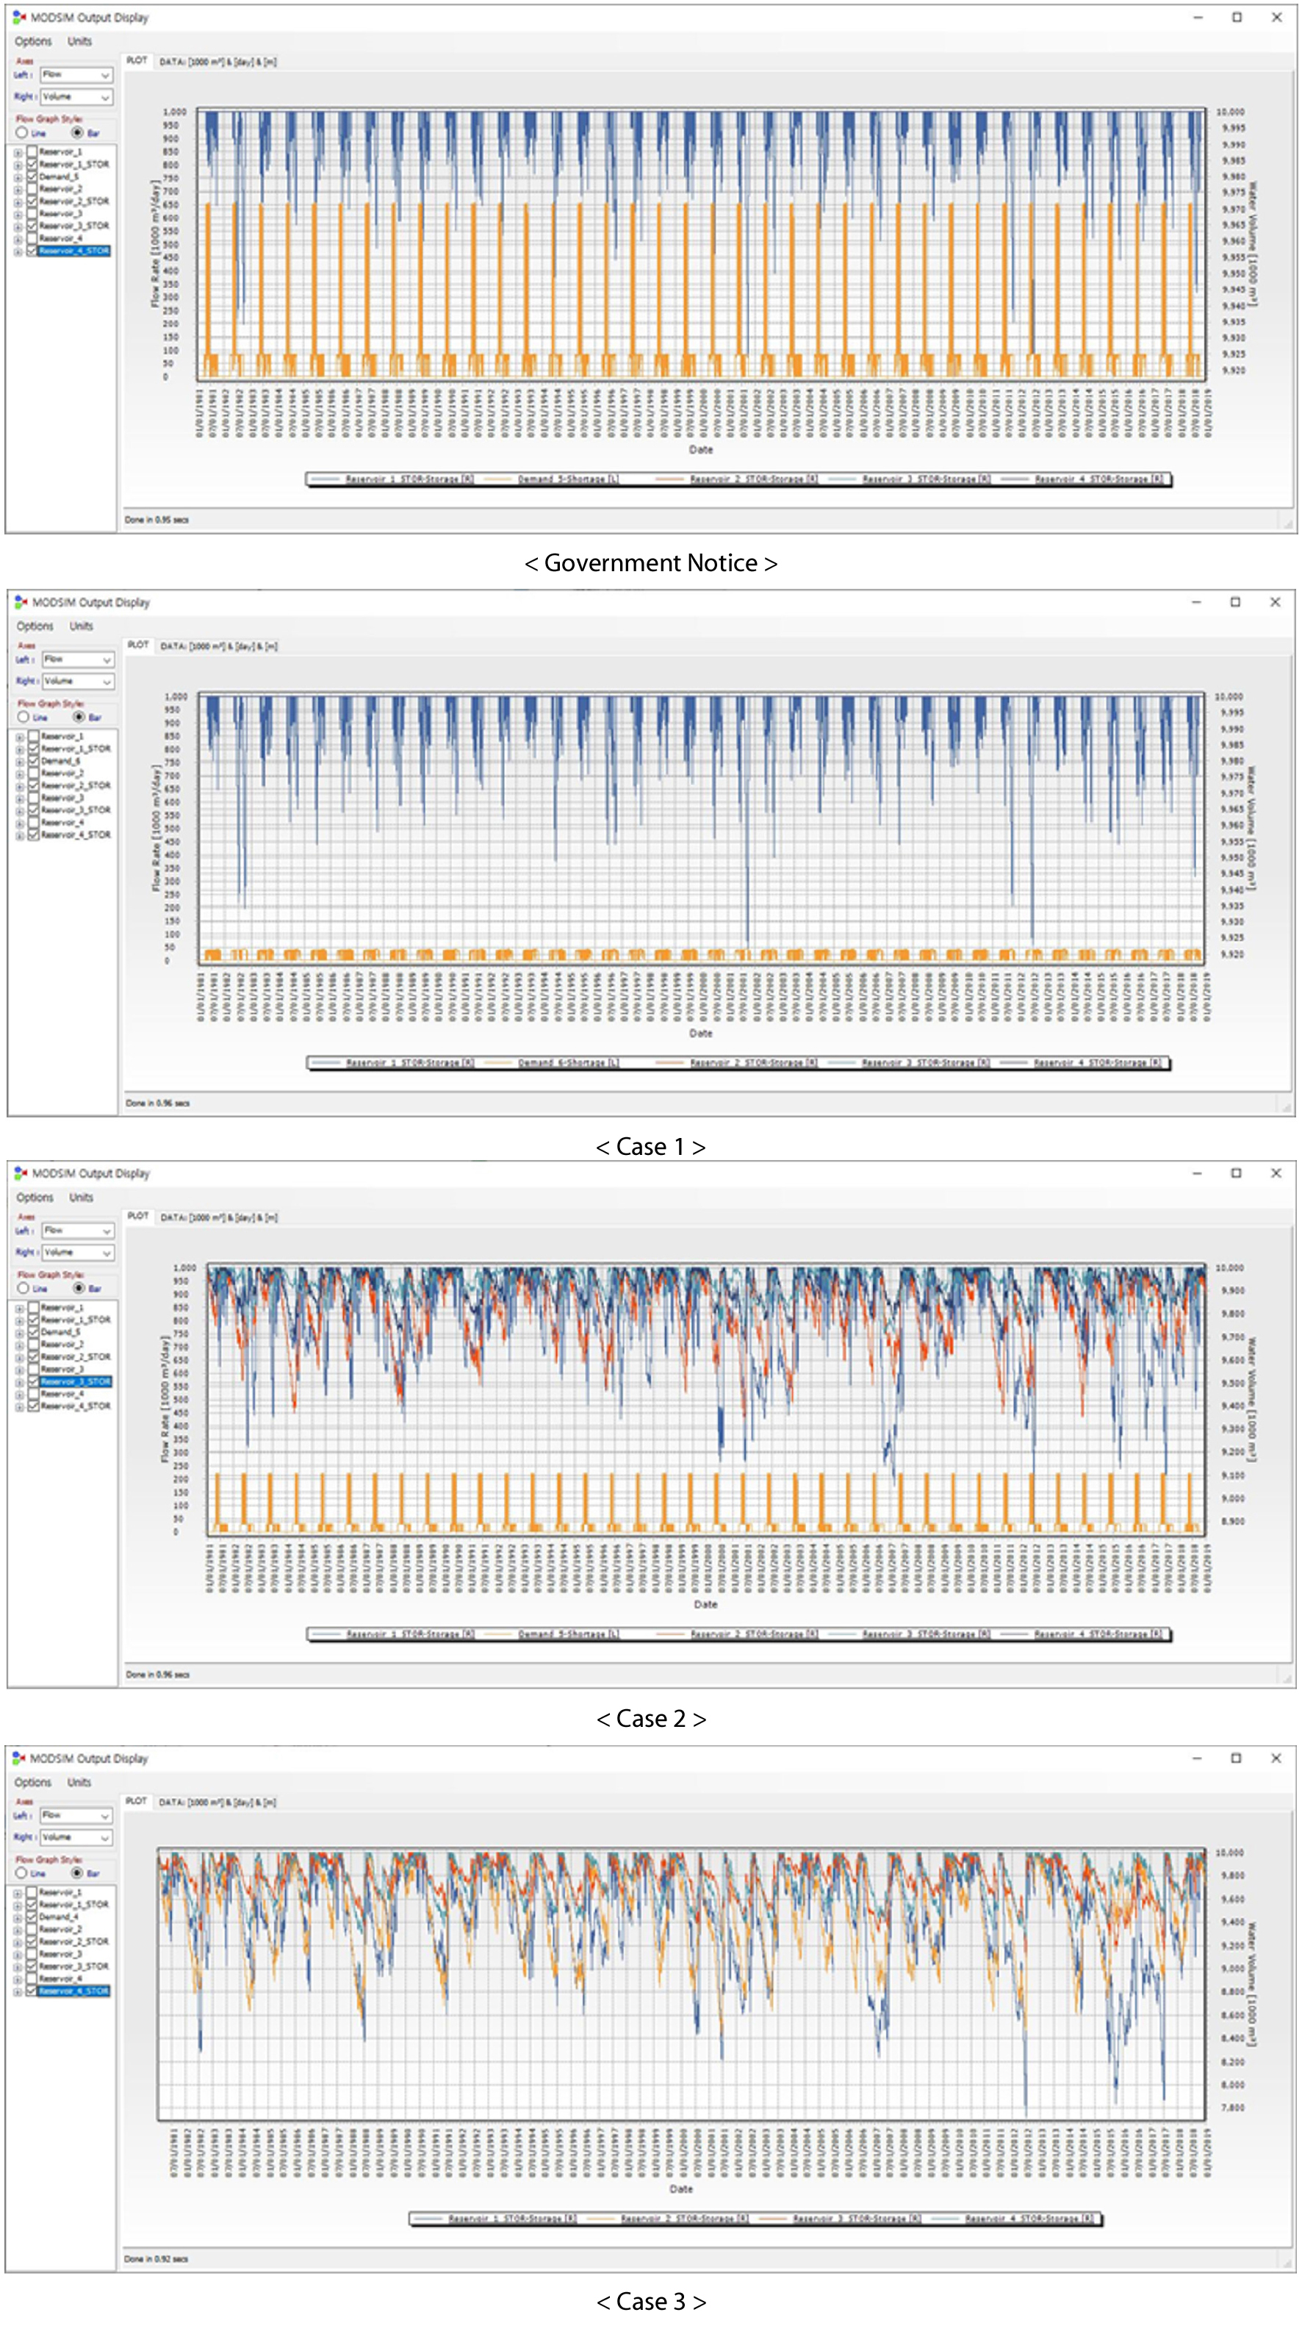Click MODSIM app icon in Case 3 window
This screenshot has height=2326, width=1302.
coord(19,1758)
